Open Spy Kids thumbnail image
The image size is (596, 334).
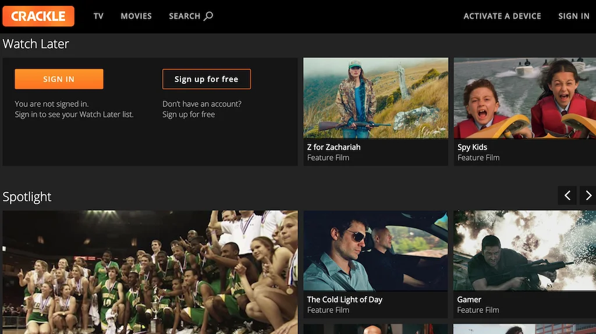point(525,98)
